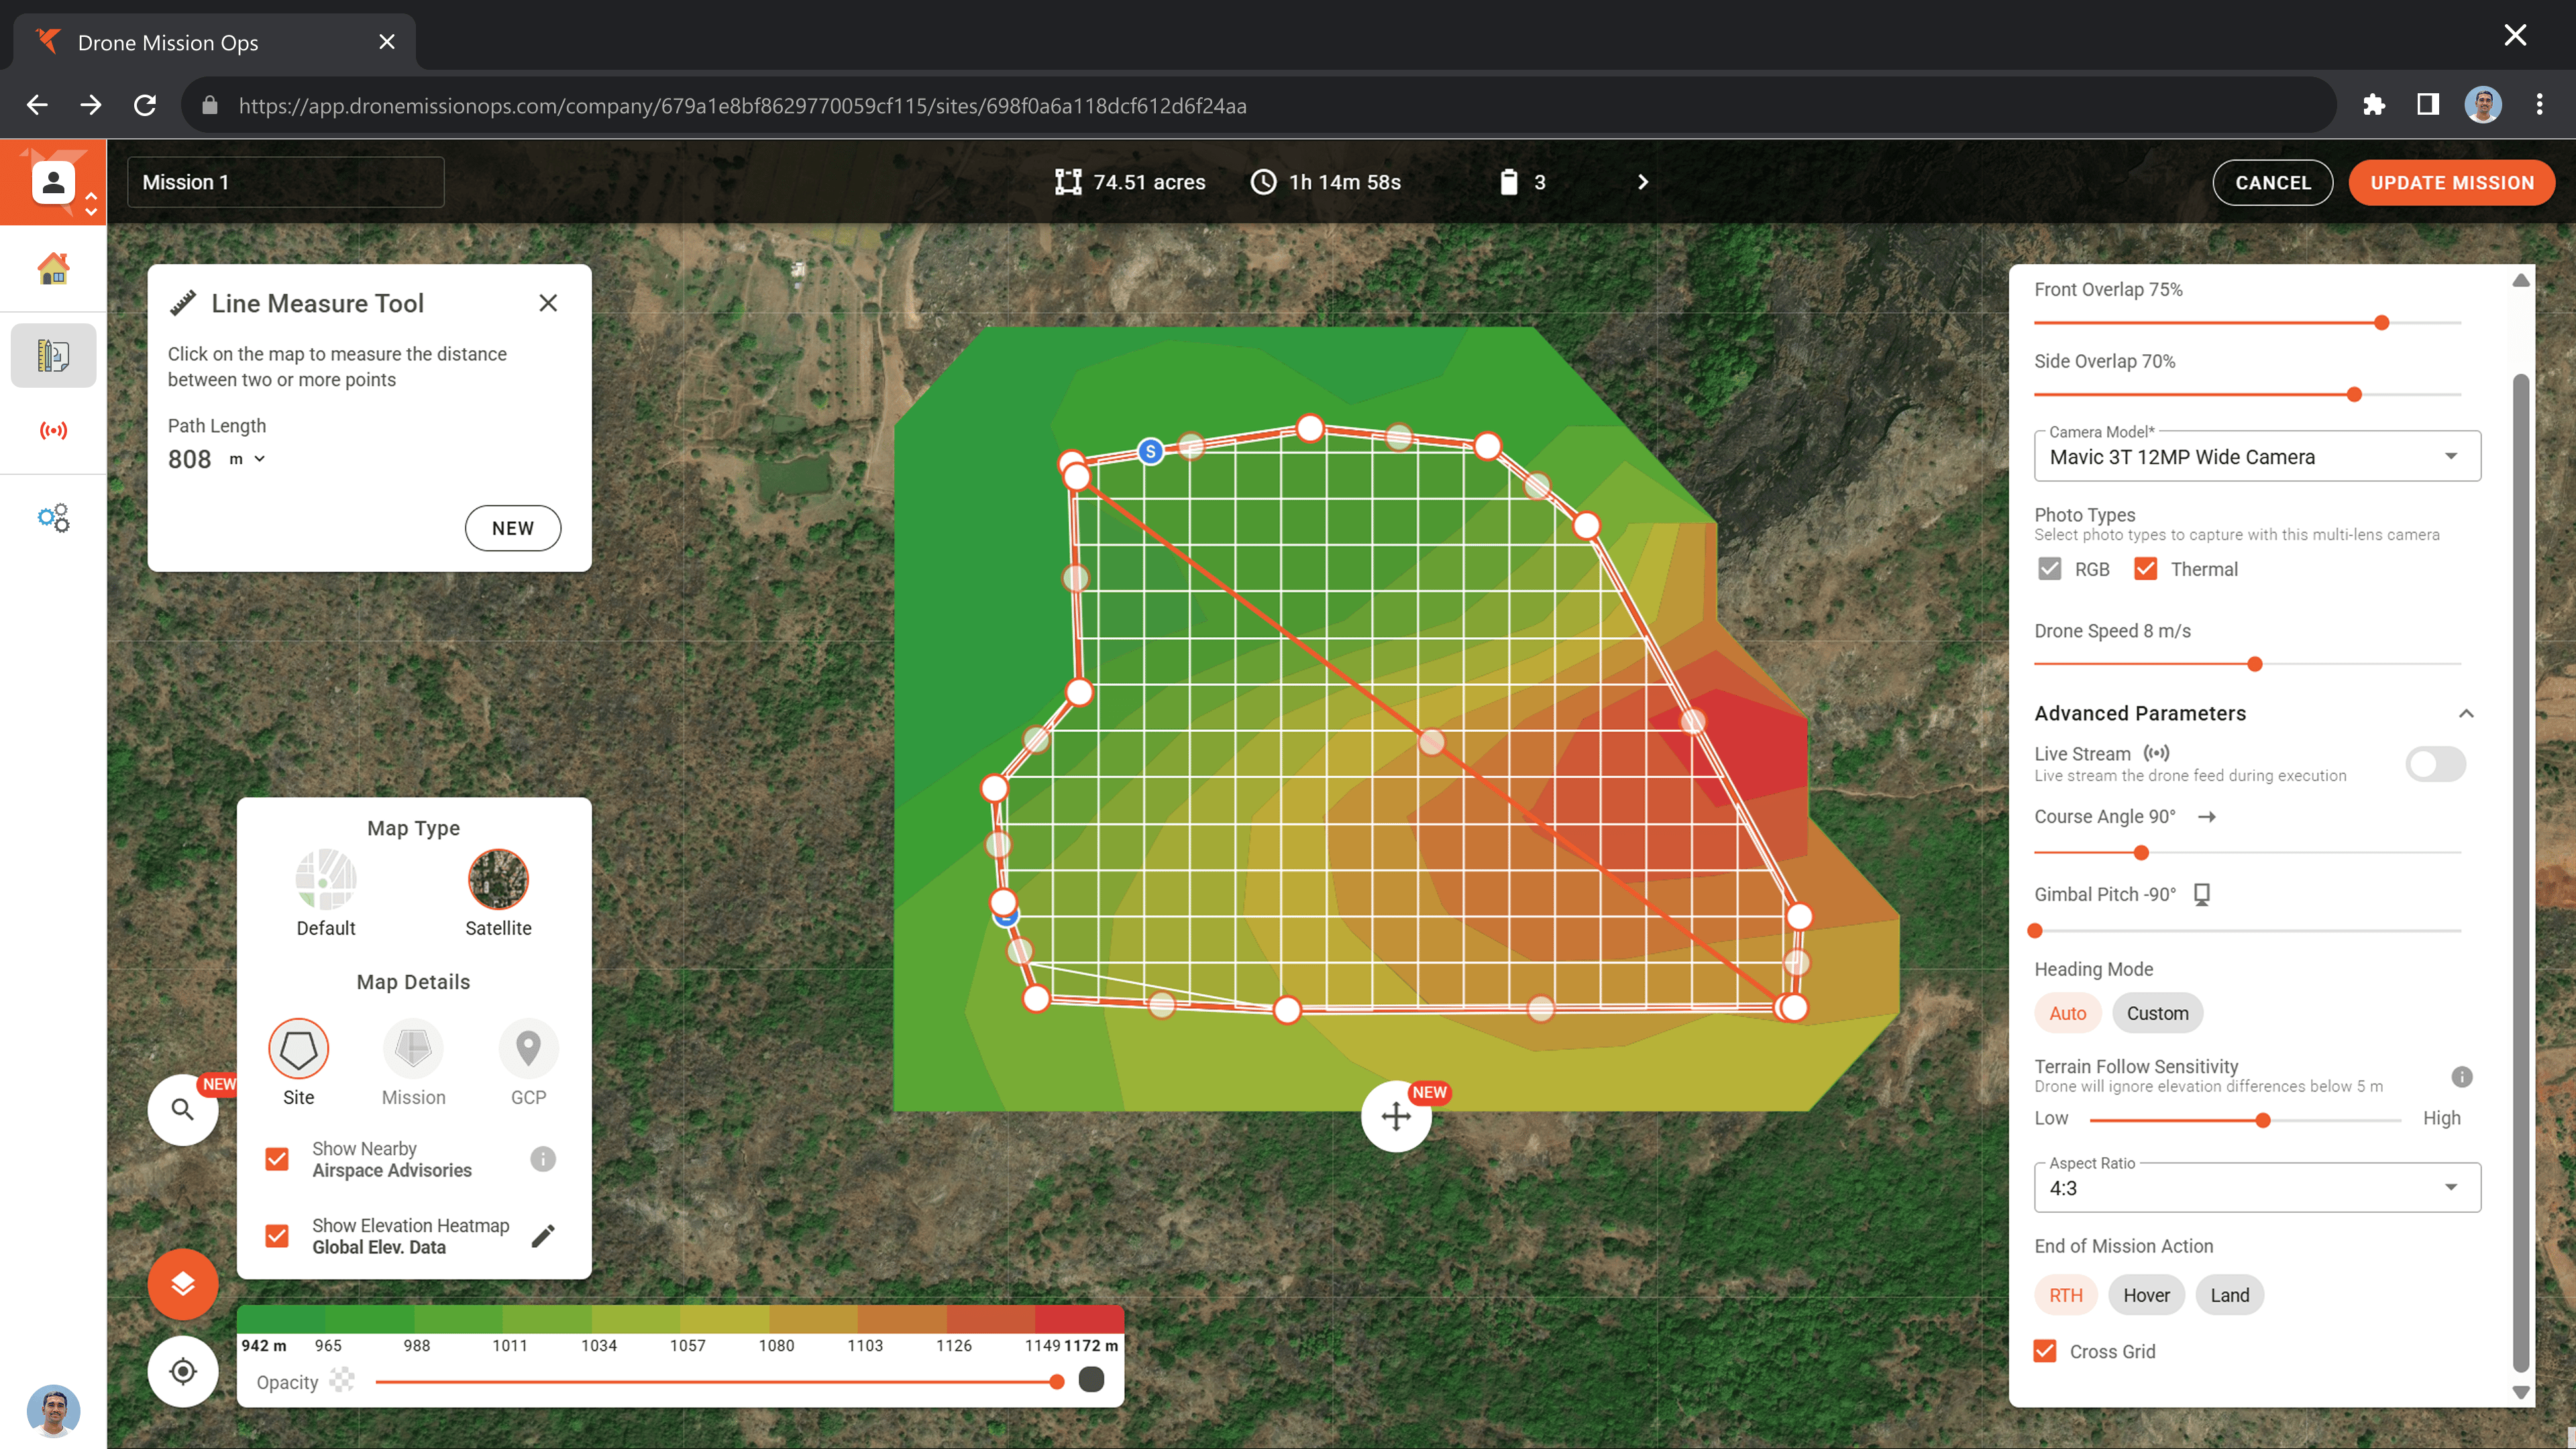Screen dimensions: 2576x1449
Task: Open the live stream broadcast sidebar icon
Action: 53,431
